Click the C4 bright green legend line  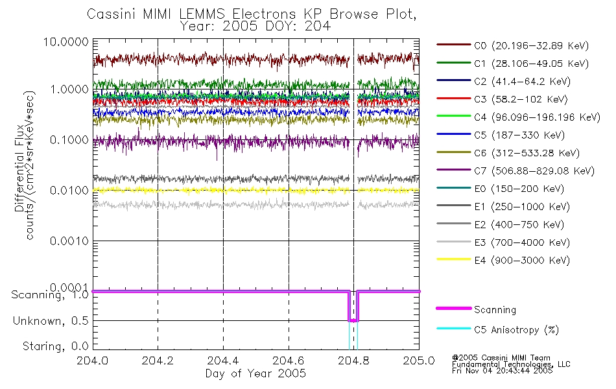[x=453, y=116]
